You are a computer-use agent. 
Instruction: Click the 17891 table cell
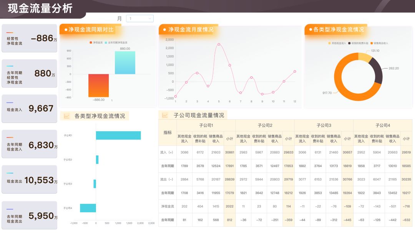tap(230, 166)
